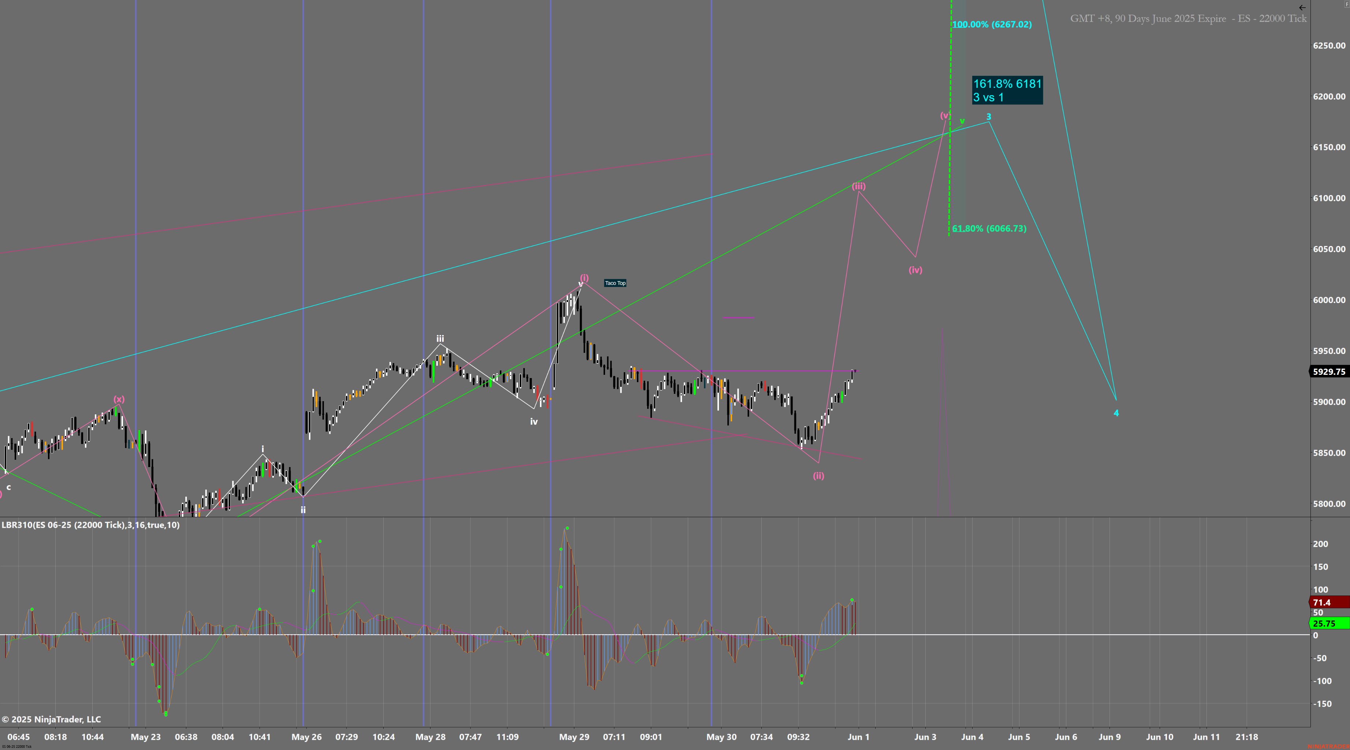Click the 6250.00 price axis label

pyautogui.click(x=1329, y=46)
